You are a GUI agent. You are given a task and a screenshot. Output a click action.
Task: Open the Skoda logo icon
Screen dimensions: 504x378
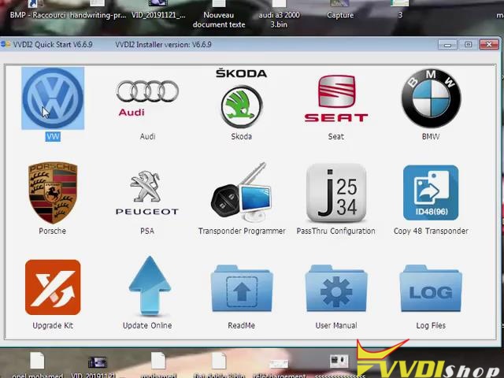pos(242,98)
